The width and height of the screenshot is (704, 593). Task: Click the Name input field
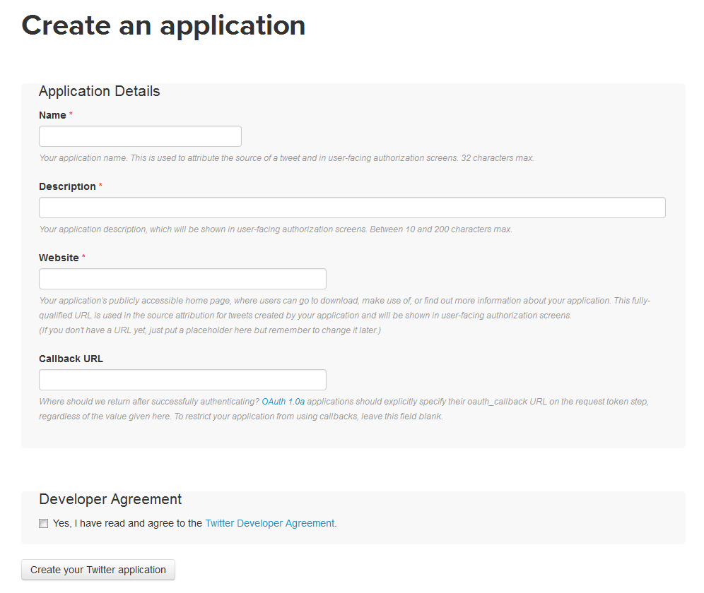click(x=140, y=136)
